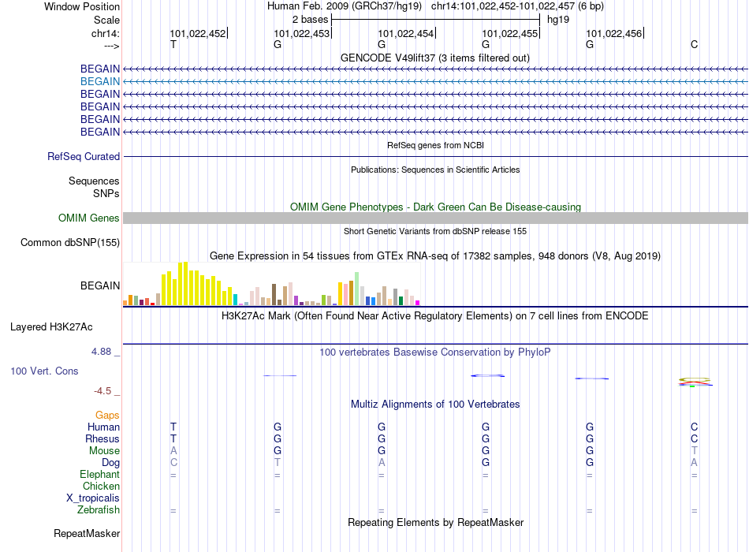Click the T base in the Human row
The height and width of the screenshot is (552, 749).
(173, 427)
